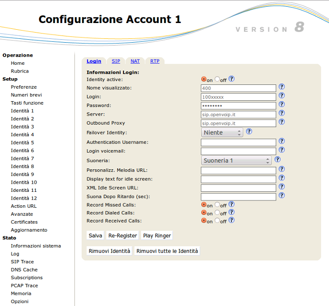Open Tasti funzione in the sidebar
This screenshot has width=329, height=306.
27,103
